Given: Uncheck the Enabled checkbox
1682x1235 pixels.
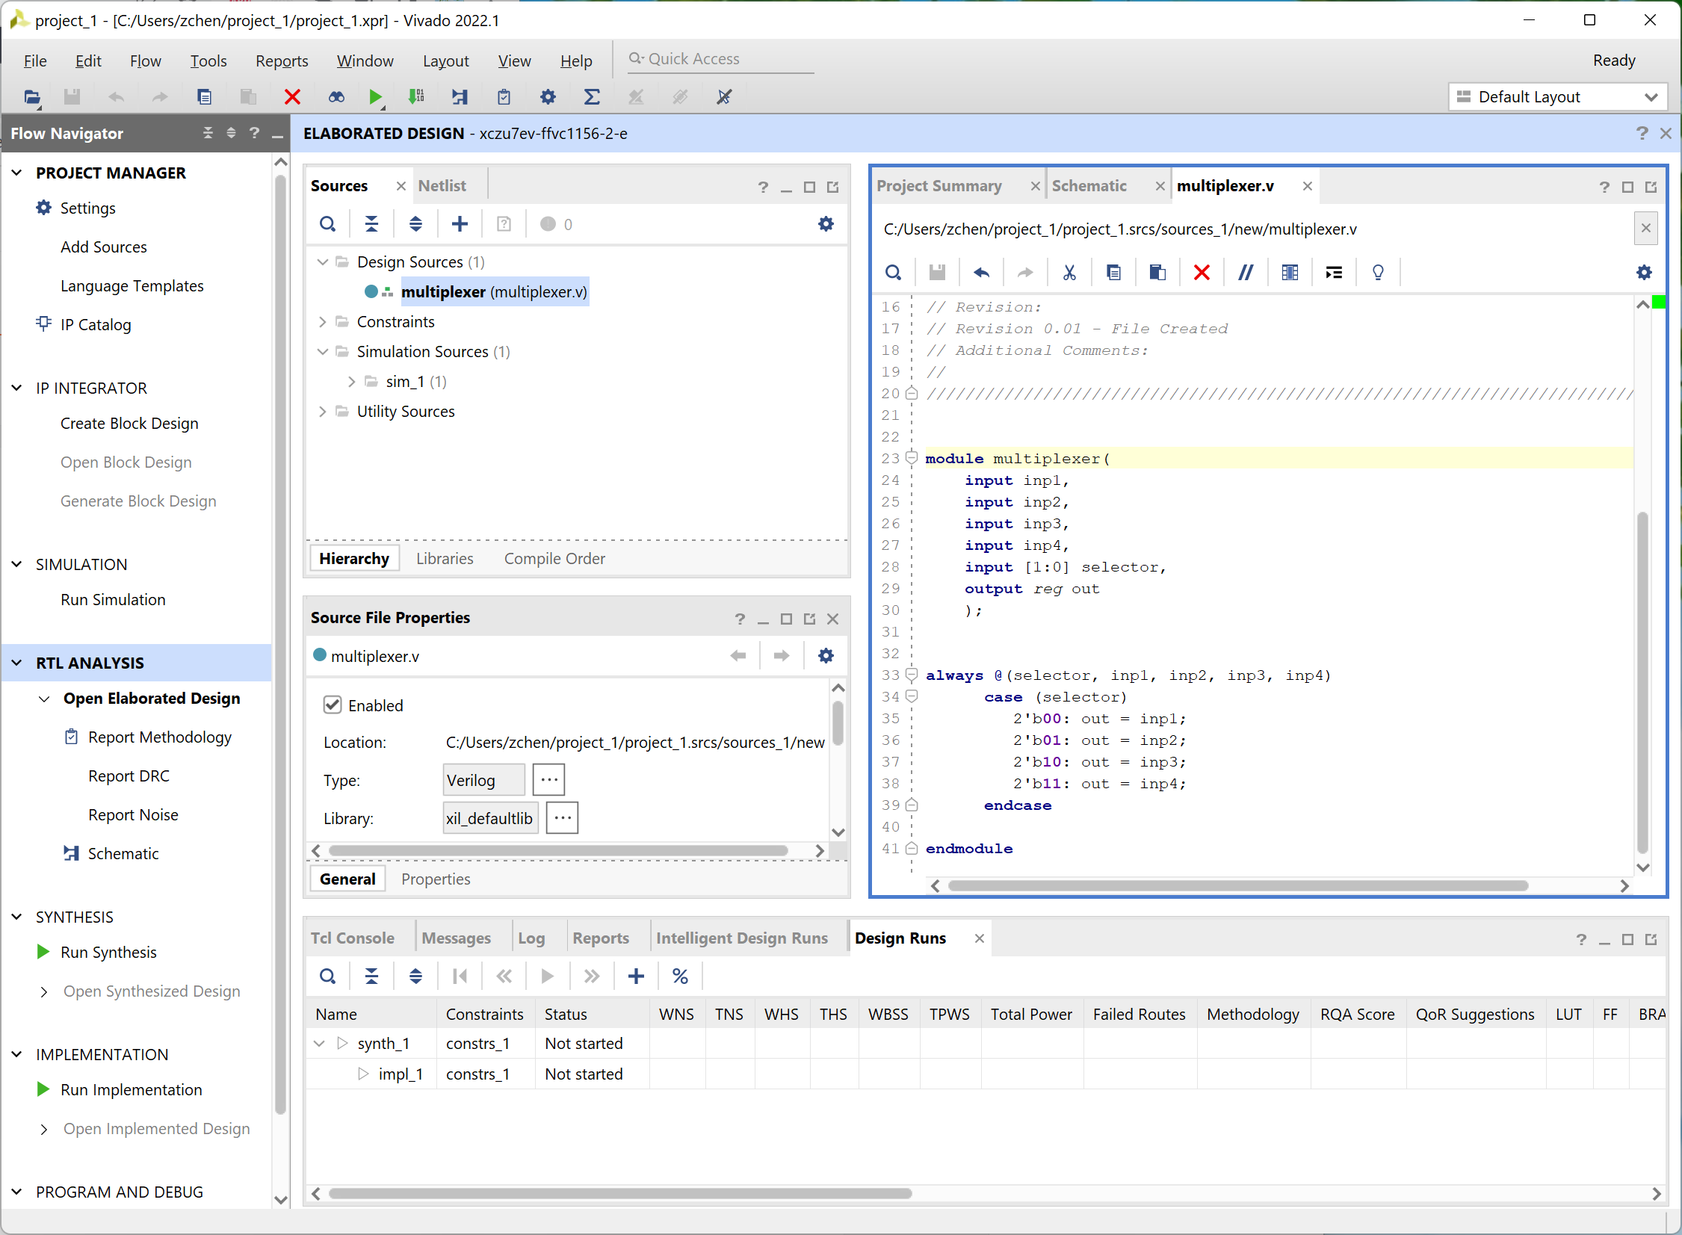Looking at the screenshot, I should click(333, 705).
